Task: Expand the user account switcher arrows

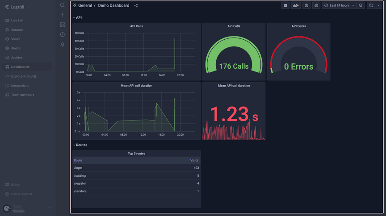Action: 49,208
